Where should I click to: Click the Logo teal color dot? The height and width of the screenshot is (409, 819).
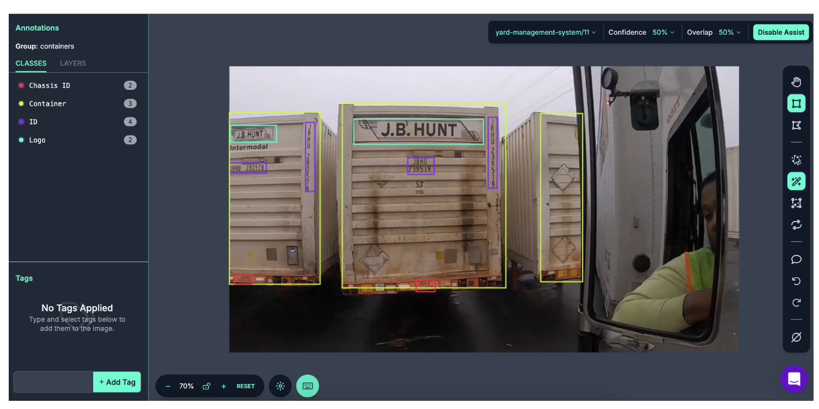click(x=21, y=140)
